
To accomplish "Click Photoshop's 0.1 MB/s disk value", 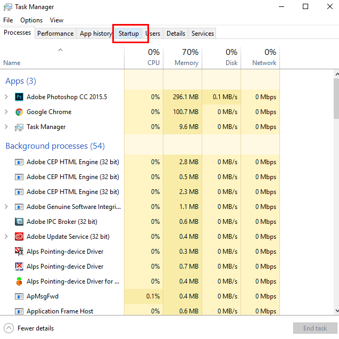I will point(225,97).
